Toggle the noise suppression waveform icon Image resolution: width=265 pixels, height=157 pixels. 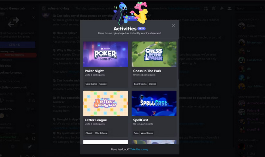pos(27,139)
